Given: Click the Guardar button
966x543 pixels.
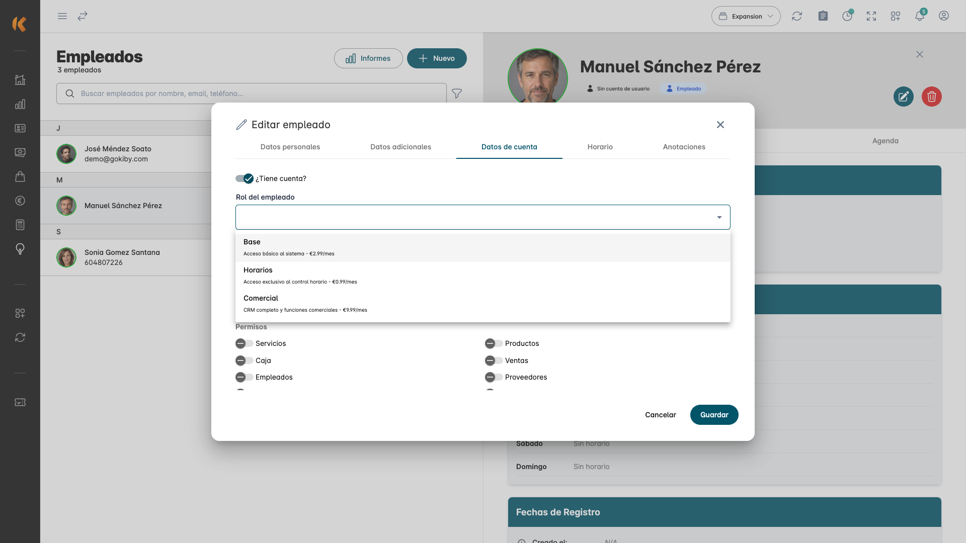Looking at the screenshot, I should pyautogui.click(x=714, y=415).
